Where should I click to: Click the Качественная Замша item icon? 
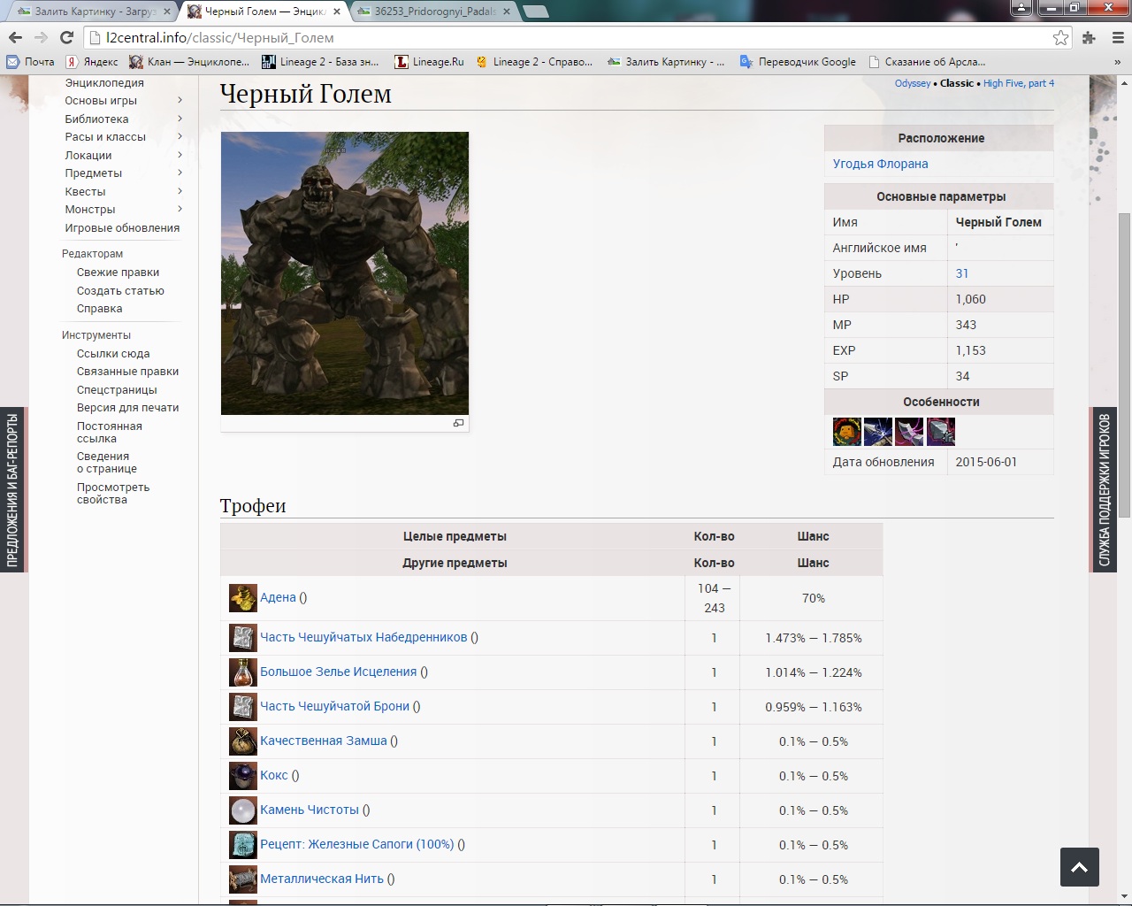243,741
